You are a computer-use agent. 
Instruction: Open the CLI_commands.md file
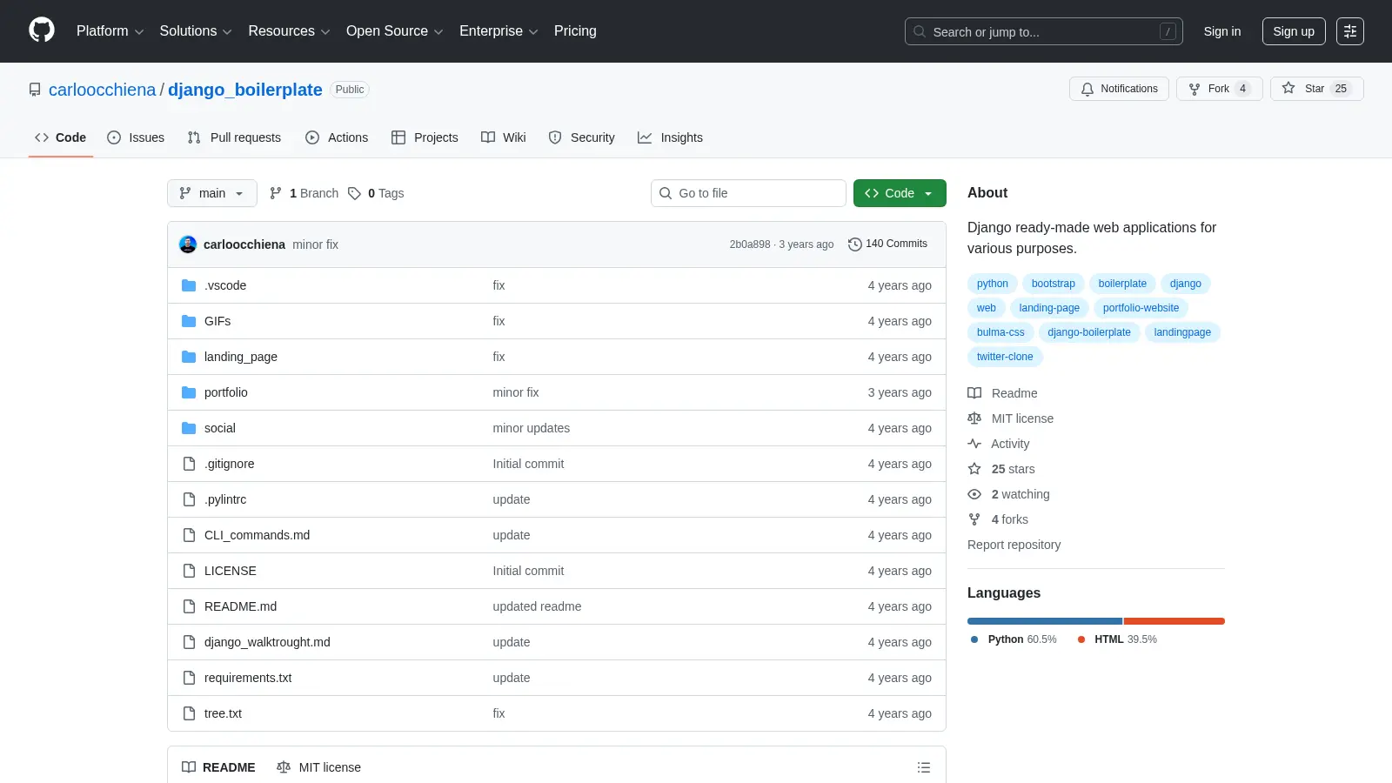click(257, 535)
